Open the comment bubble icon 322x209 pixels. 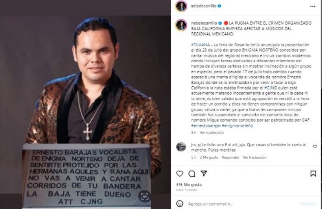click(192, 174)
